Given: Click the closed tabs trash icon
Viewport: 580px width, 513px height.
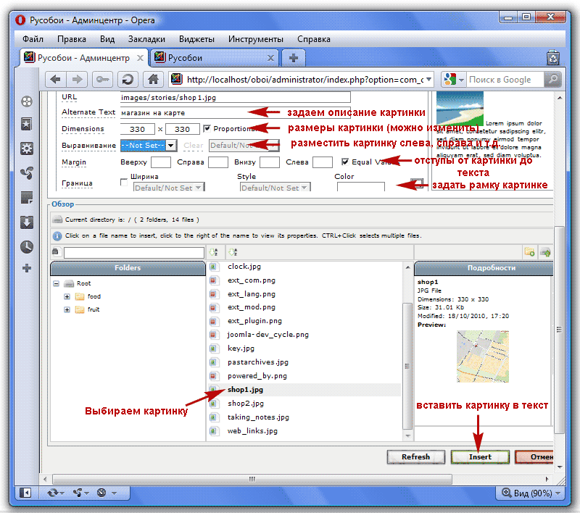Looking at the screenshot, I should 553,58.
